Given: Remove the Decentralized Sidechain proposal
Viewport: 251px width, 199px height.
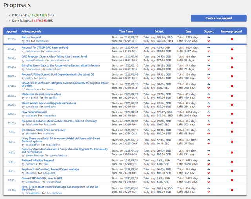Looking at the screenshot, I should coord(232,67).
